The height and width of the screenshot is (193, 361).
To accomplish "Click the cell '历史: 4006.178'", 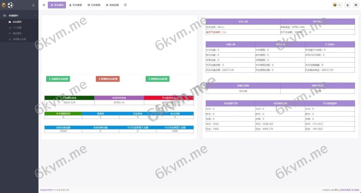I will click(280, 129).
